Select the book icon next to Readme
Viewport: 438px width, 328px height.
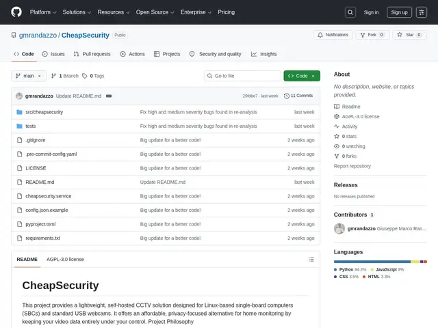[337, 107]
